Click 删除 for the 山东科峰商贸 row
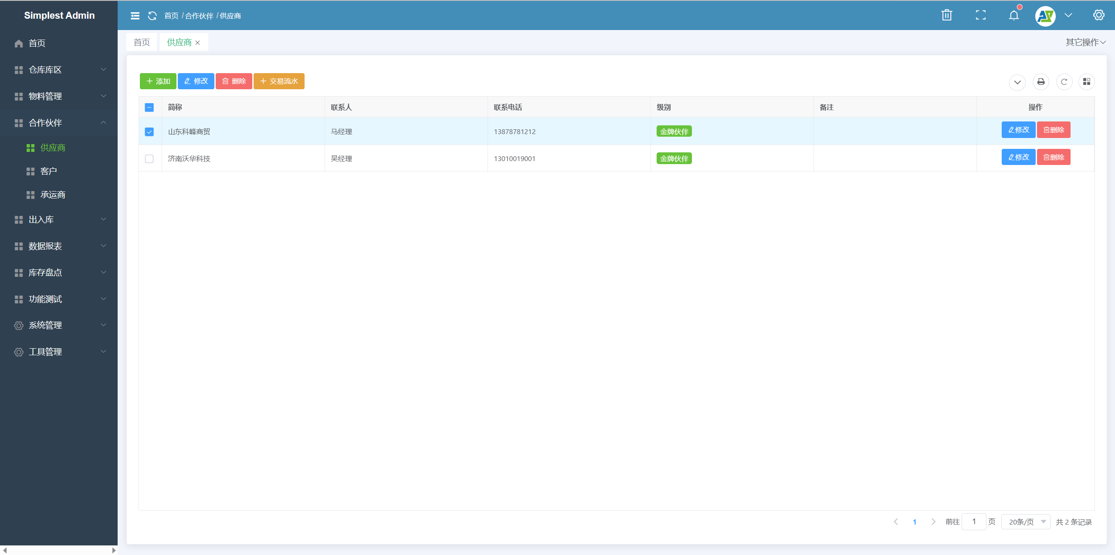1115x555 pixels. click(x=1054, y=130)
